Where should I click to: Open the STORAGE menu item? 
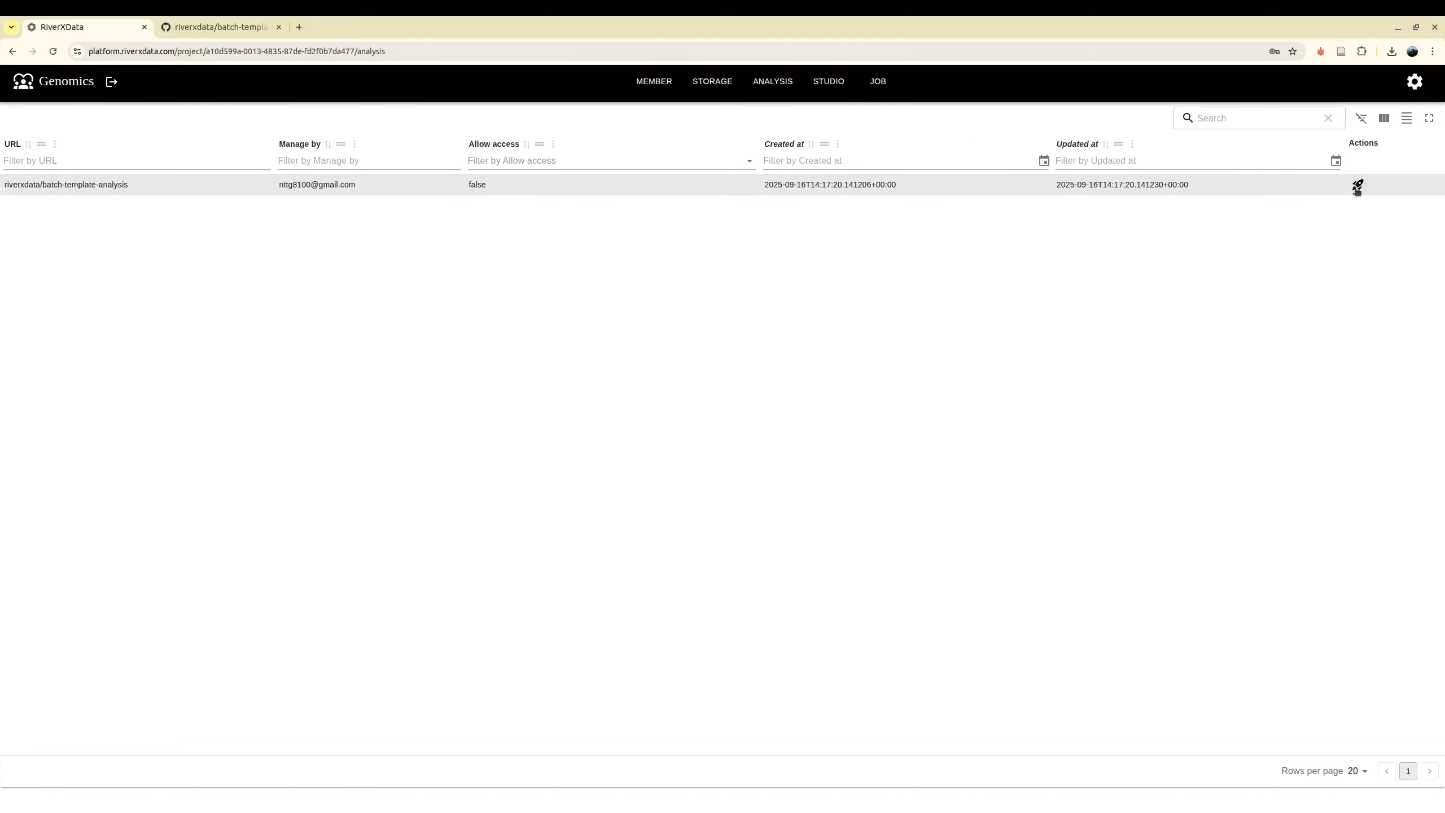[x=712, y=81]
